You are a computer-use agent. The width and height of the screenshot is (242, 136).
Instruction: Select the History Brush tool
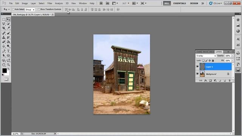pos(8,37)
